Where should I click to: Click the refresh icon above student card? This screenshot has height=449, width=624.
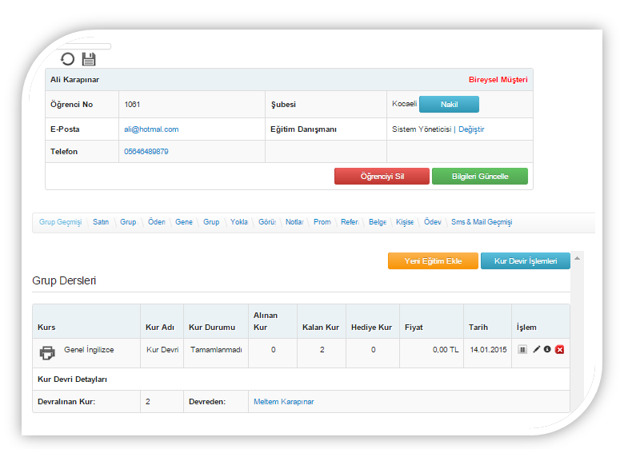68,58
